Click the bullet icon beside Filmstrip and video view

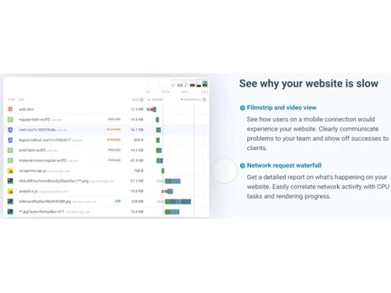point(242,108)
